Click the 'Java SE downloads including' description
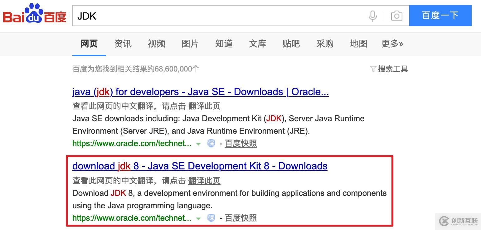481x230 pixels. click(x=218, y=125)
